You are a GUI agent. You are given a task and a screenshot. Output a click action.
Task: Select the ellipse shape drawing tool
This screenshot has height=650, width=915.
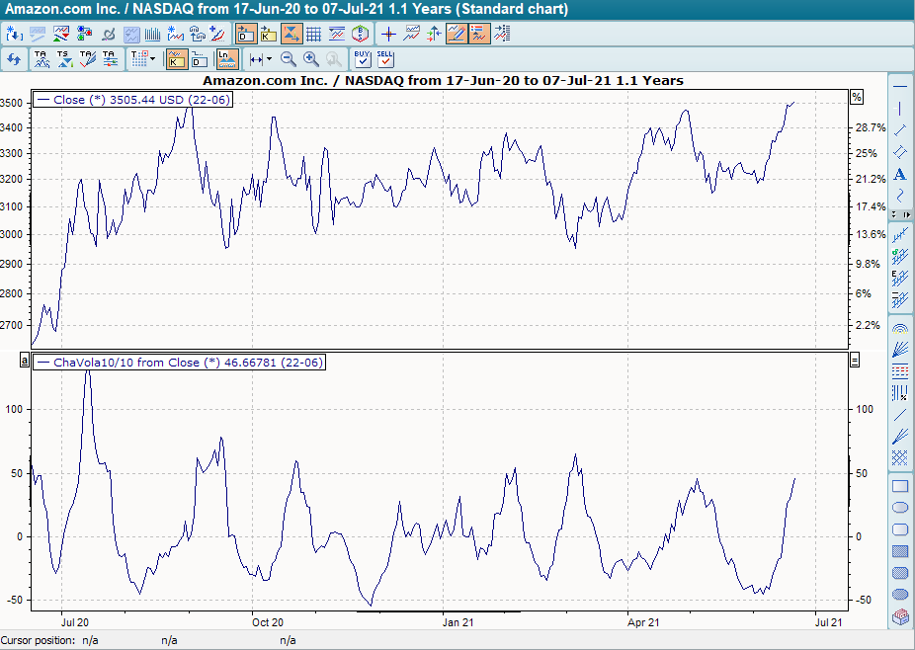click(900, 508)
